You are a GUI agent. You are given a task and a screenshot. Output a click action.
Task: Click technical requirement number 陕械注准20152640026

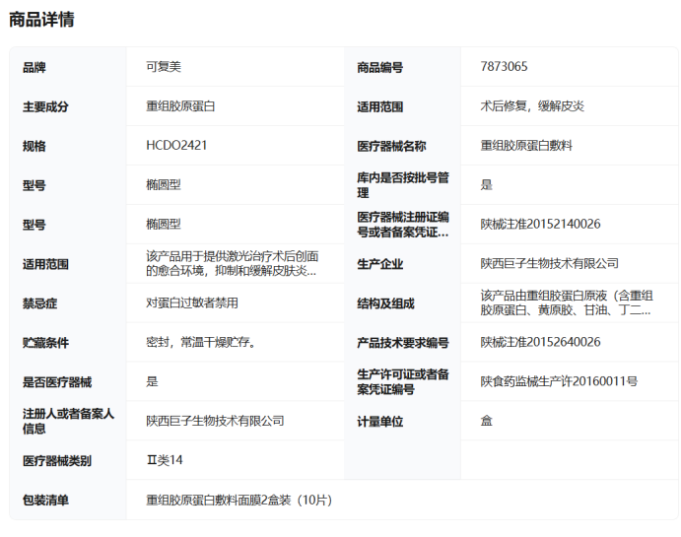click(540, 343)
